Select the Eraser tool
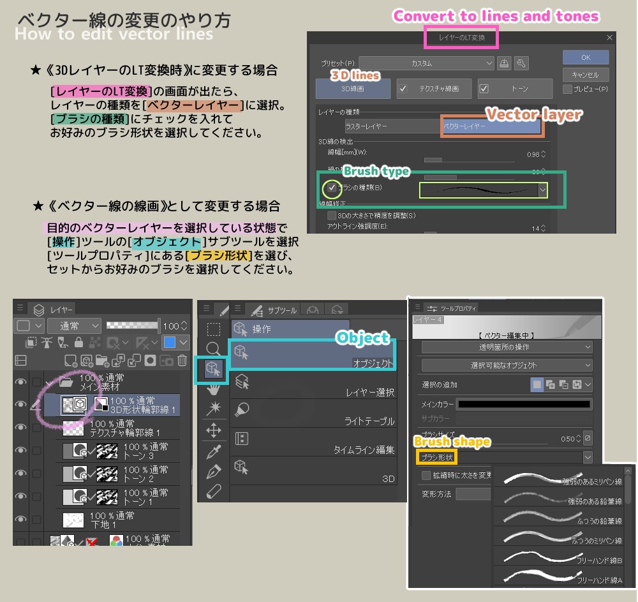 [x=212, y=492]
